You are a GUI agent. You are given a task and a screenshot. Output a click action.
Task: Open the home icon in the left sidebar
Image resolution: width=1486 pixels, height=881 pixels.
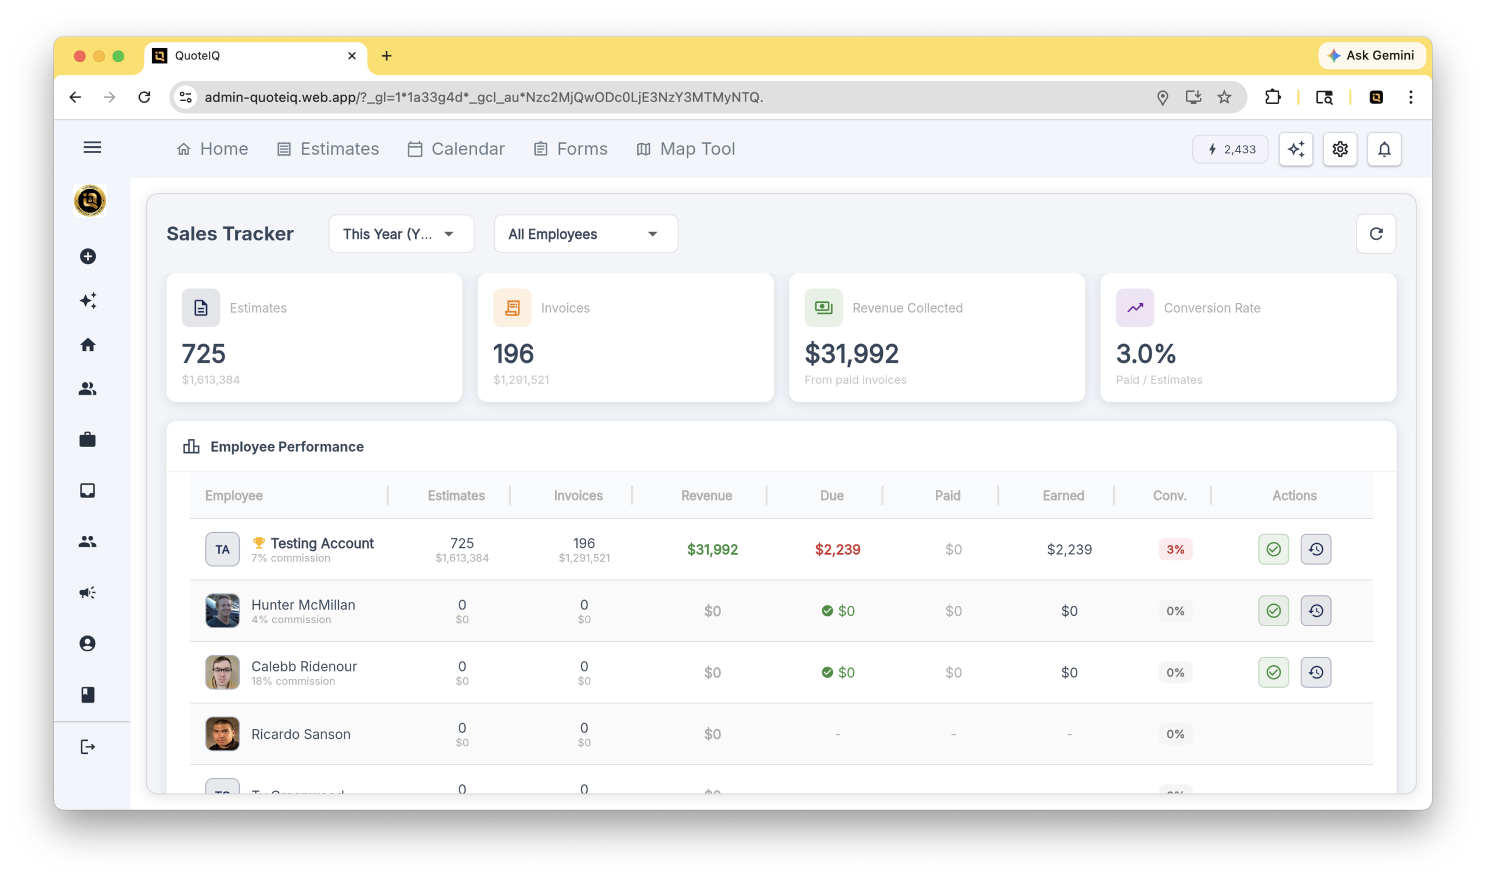click(88, 345)
